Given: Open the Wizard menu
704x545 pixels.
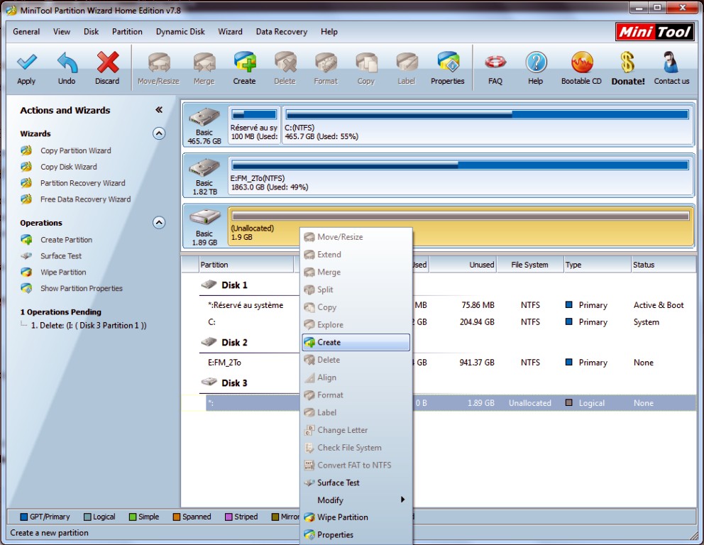Looking at the screenshot, I should [x=231, y=31].
